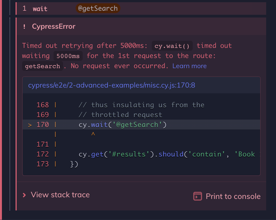Click the wait command name in log

[40, 9]
